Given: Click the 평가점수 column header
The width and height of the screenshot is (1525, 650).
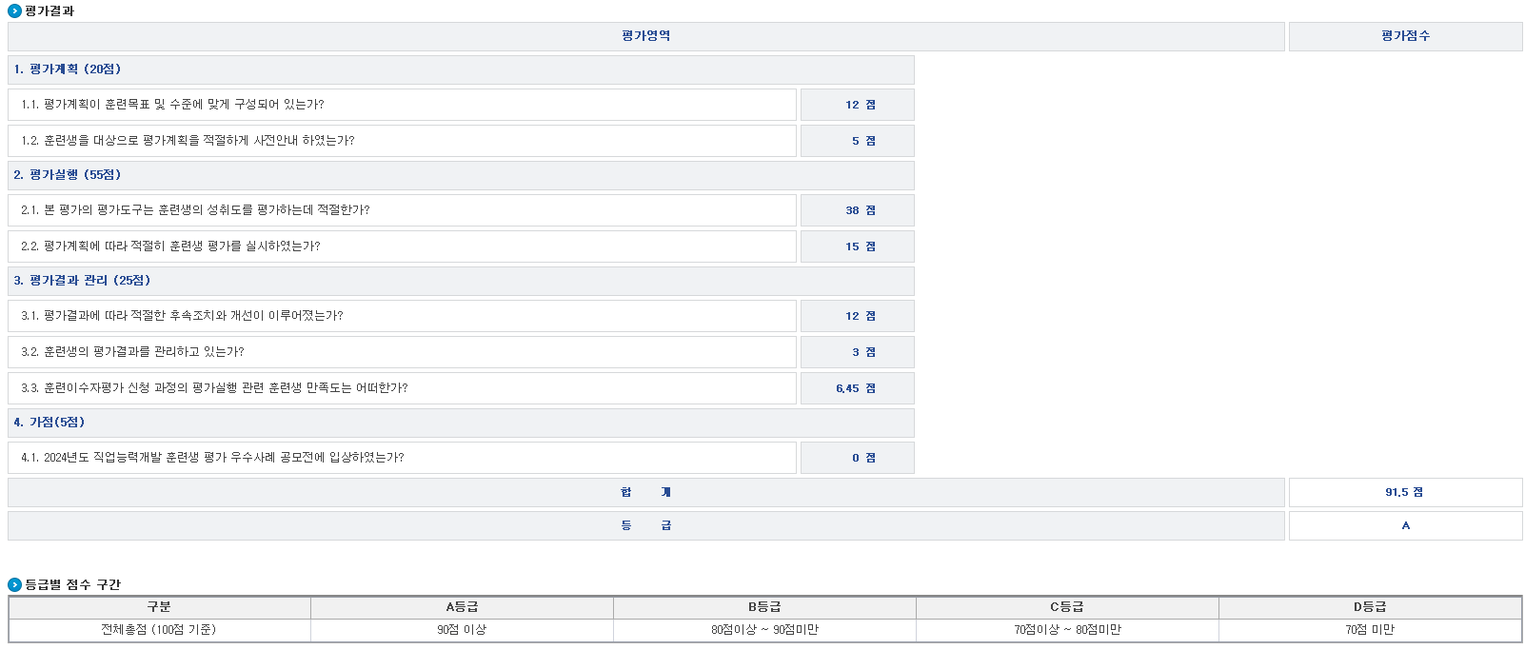Looking at the screenshot, I should tap(1405, 36).
